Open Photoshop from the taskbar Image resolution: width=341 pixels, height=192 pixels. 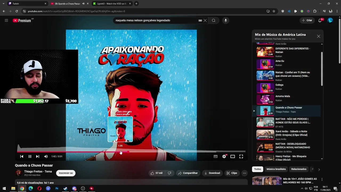[x=57, y=189]
